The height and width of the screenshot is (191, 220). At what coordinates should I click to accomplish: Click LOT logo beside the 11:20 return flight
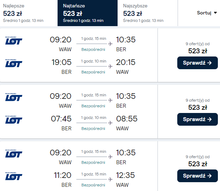coord(13,177)
